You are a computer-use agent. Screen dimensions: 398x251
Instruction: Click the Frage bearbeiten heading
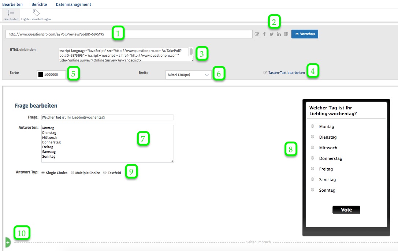click(x=36, y=106)
